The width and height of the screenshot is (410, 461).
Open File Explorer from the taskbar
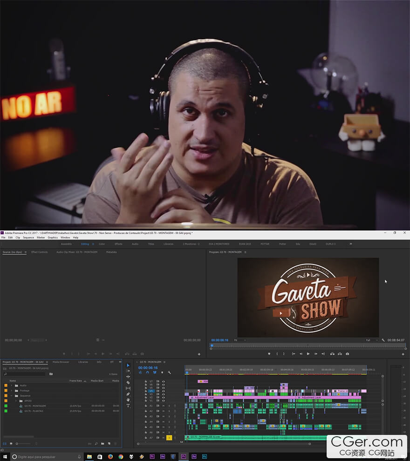[x=89, y=456]
